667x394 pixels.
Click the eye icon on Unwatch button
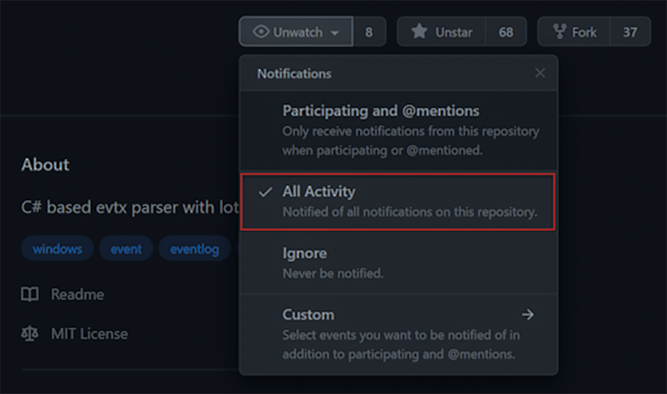[261, 31]
